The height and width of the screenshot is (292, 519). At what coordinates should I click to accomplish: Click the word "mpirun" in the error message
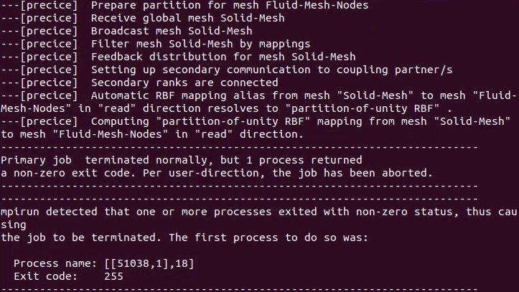click(x=19, y=211)
